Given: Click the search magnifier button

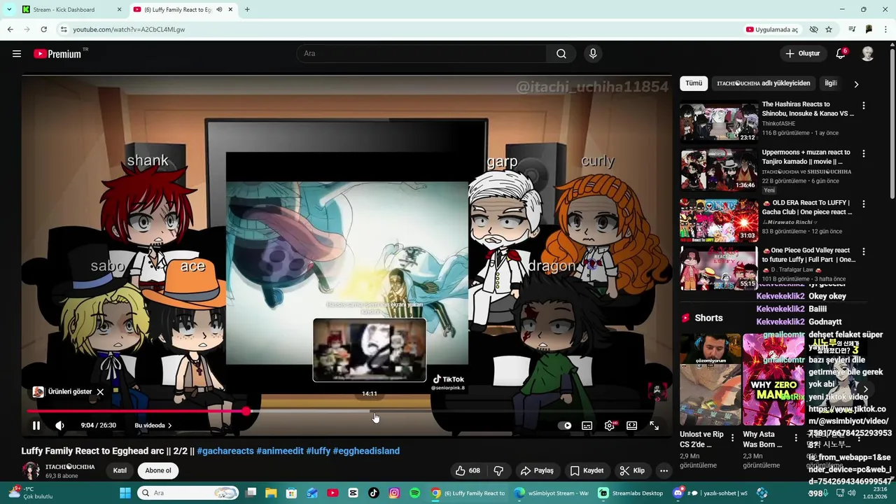Looking at the screenshot, I should pyautogui.click(x=561, y=54).
